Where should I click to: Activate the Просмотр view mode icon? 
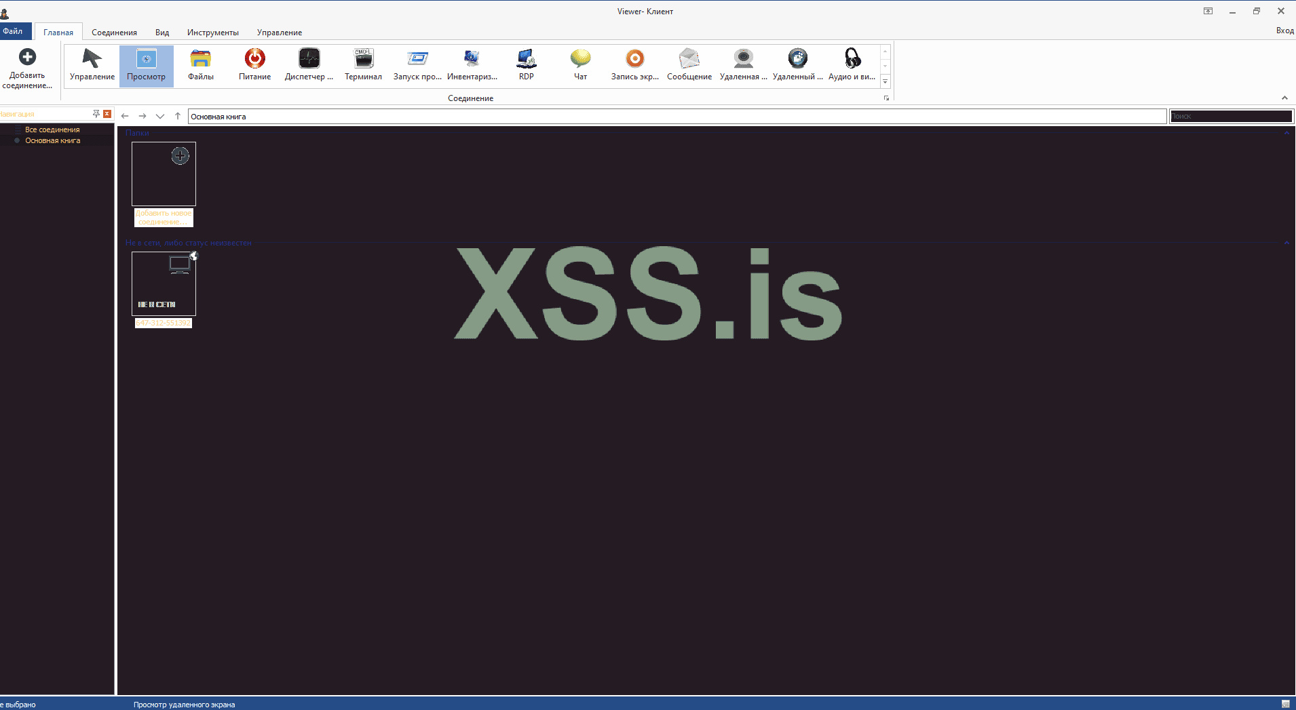tap(147, 66)
